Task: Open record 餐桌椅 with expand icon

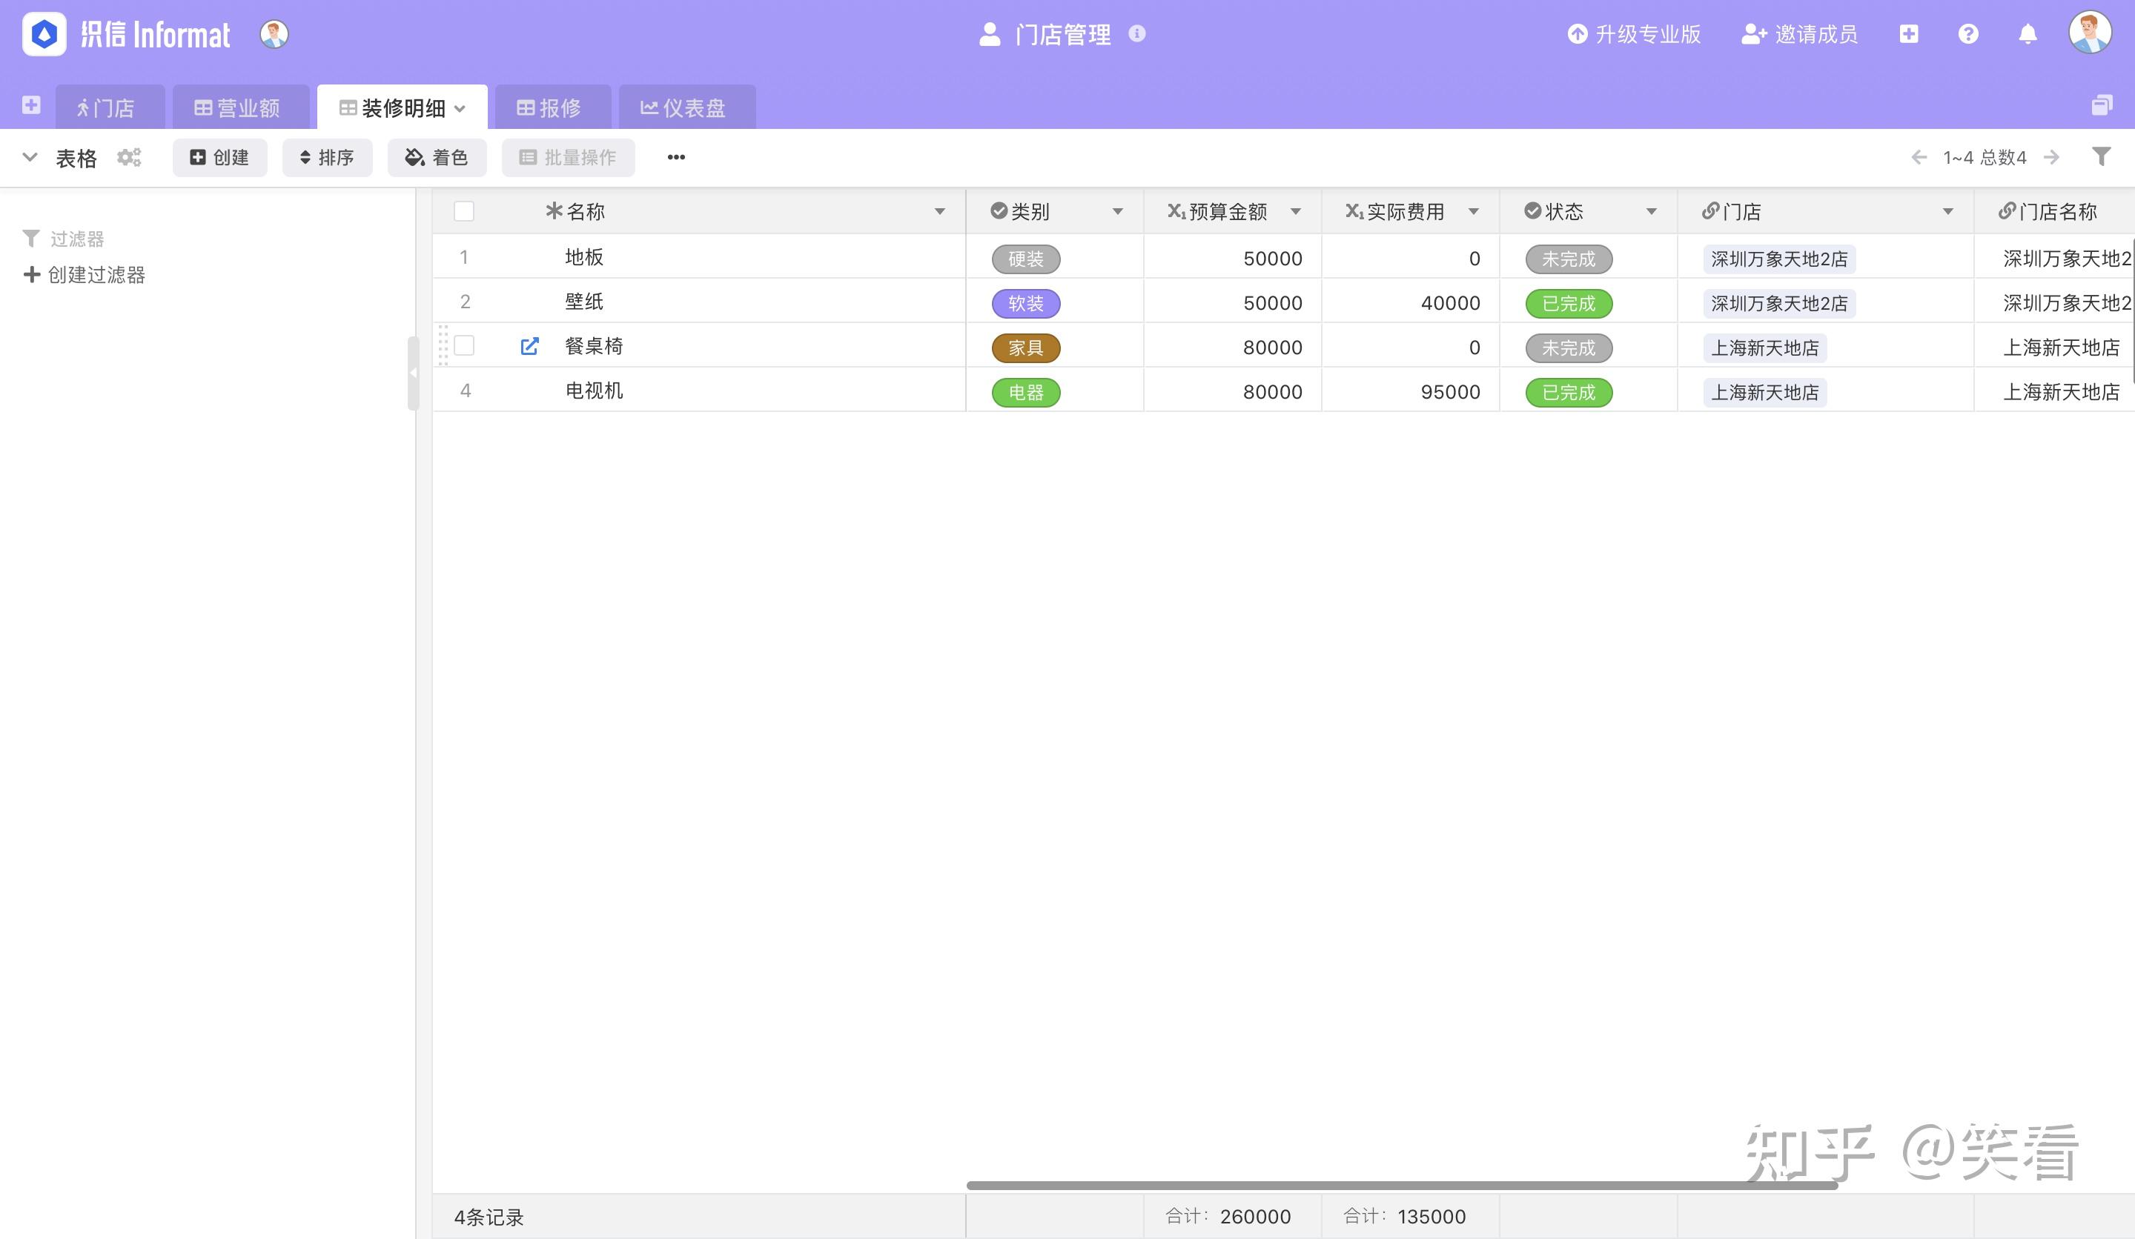Action: click(529, 345)
